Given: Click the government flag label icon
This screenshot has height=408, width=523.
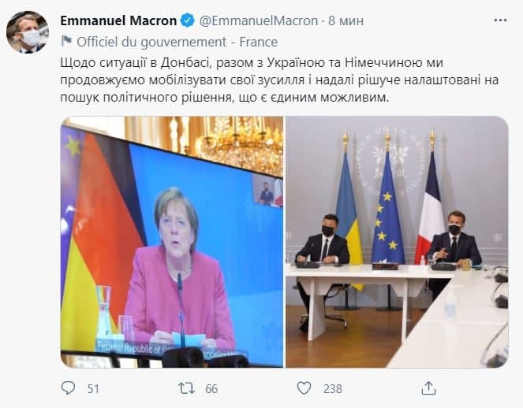Looking at the screenshot, I should (67, 41).
